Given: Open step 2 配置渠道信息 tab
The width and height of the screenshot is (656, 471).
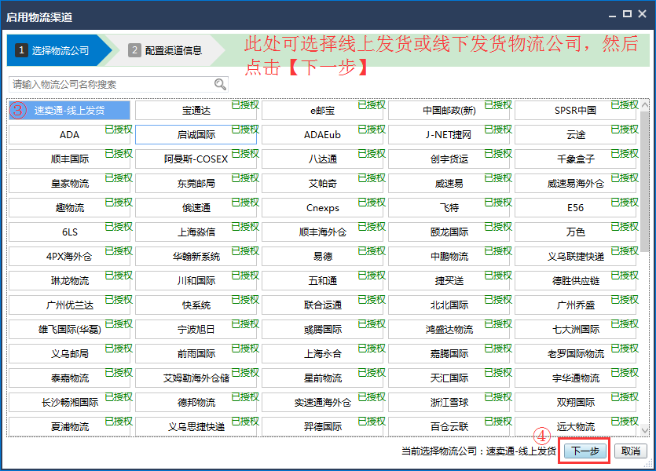Looking at the screenshot, I should [x=166, y=50].
